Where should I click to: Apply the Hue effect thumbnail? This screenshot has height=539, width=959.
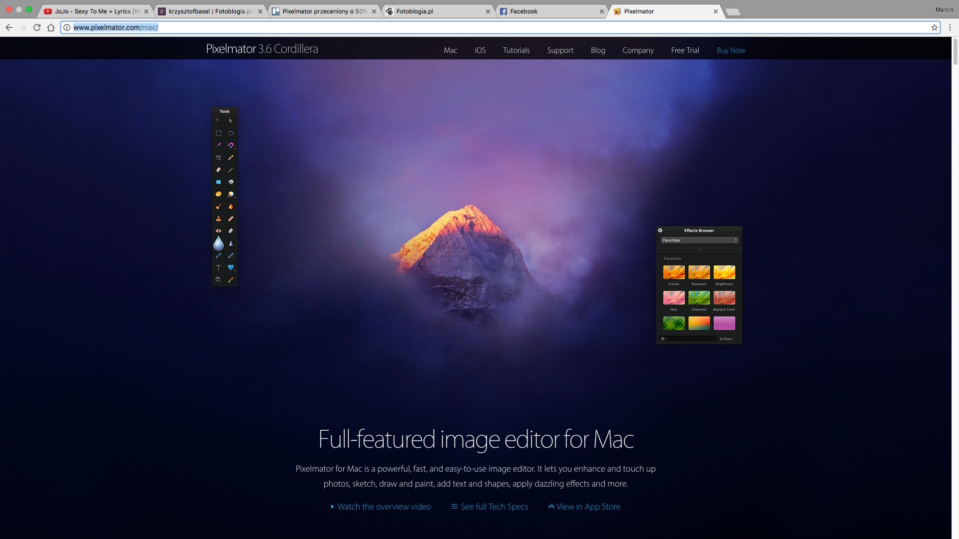[674, 298]
